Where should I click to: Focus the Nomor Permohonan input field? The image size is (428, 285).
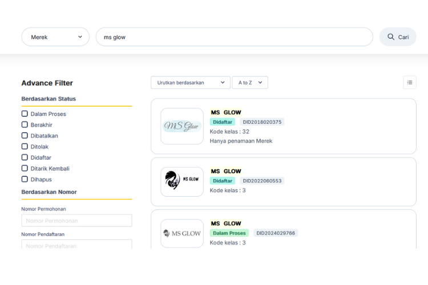click(76, 221)
